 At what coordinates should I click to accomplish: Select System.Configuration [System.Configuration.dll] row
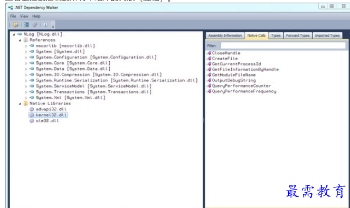click(96, 58)
